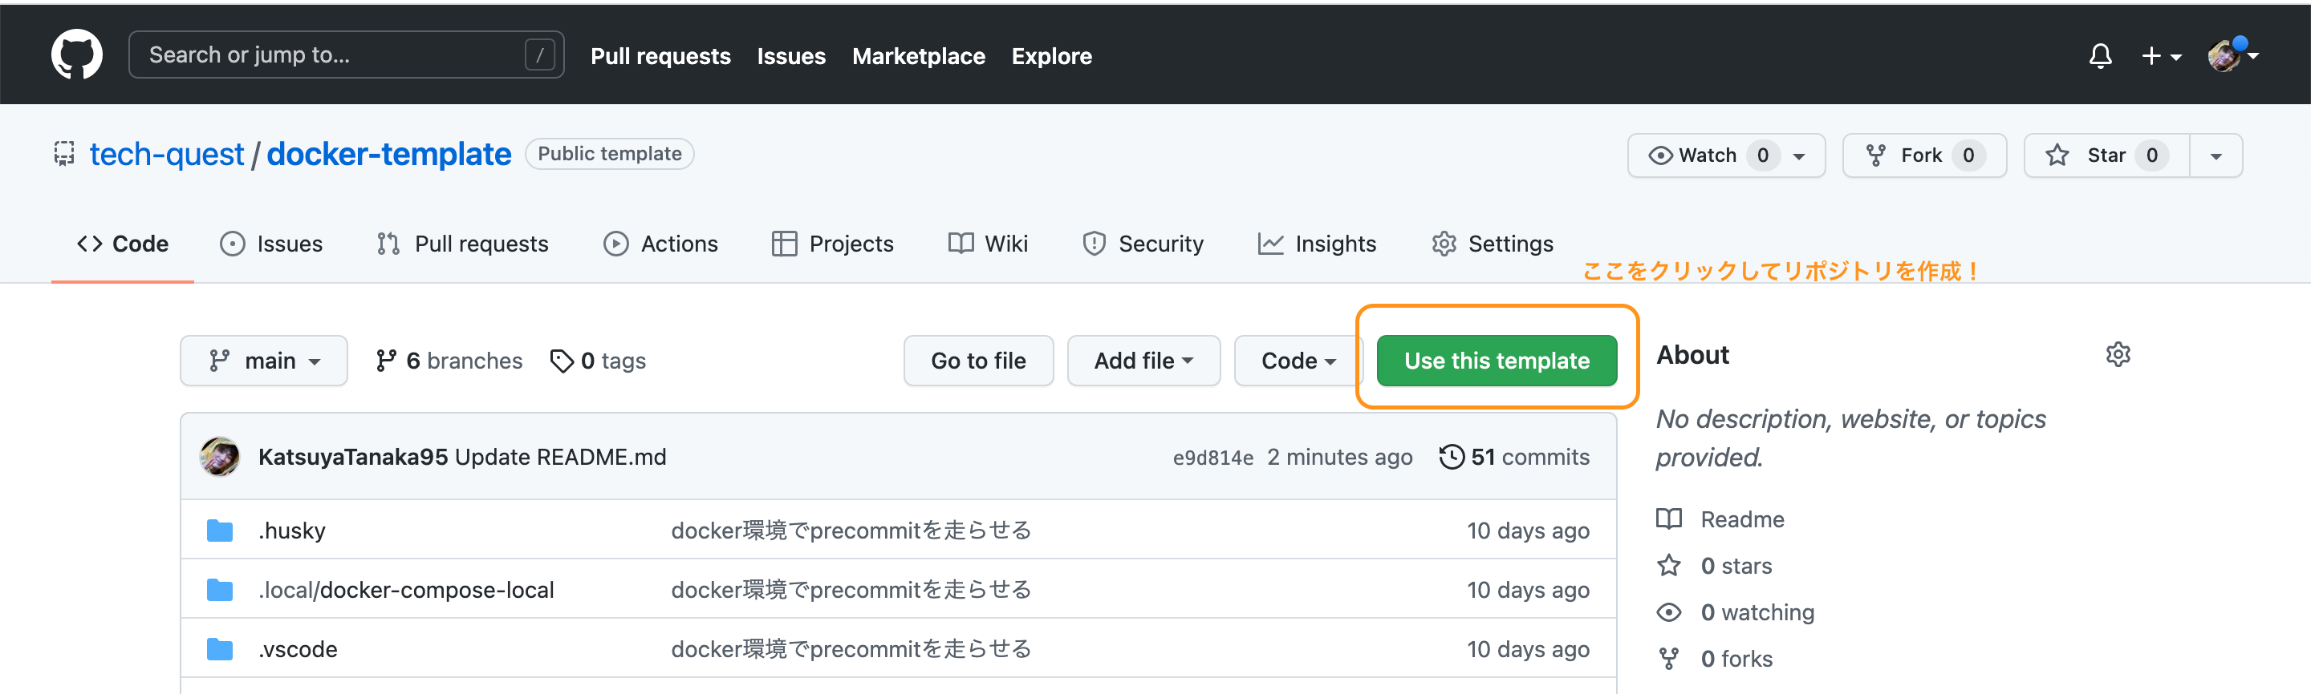This screenshot has width=2311, height=694.
Task: Switch to the repository Pull requests tab
Action: [x=463, y=244]
